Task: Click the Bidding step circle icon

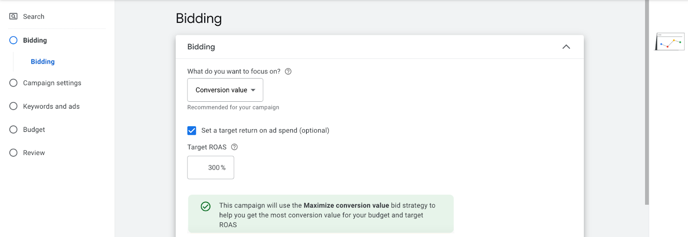Action: [14, 40]
